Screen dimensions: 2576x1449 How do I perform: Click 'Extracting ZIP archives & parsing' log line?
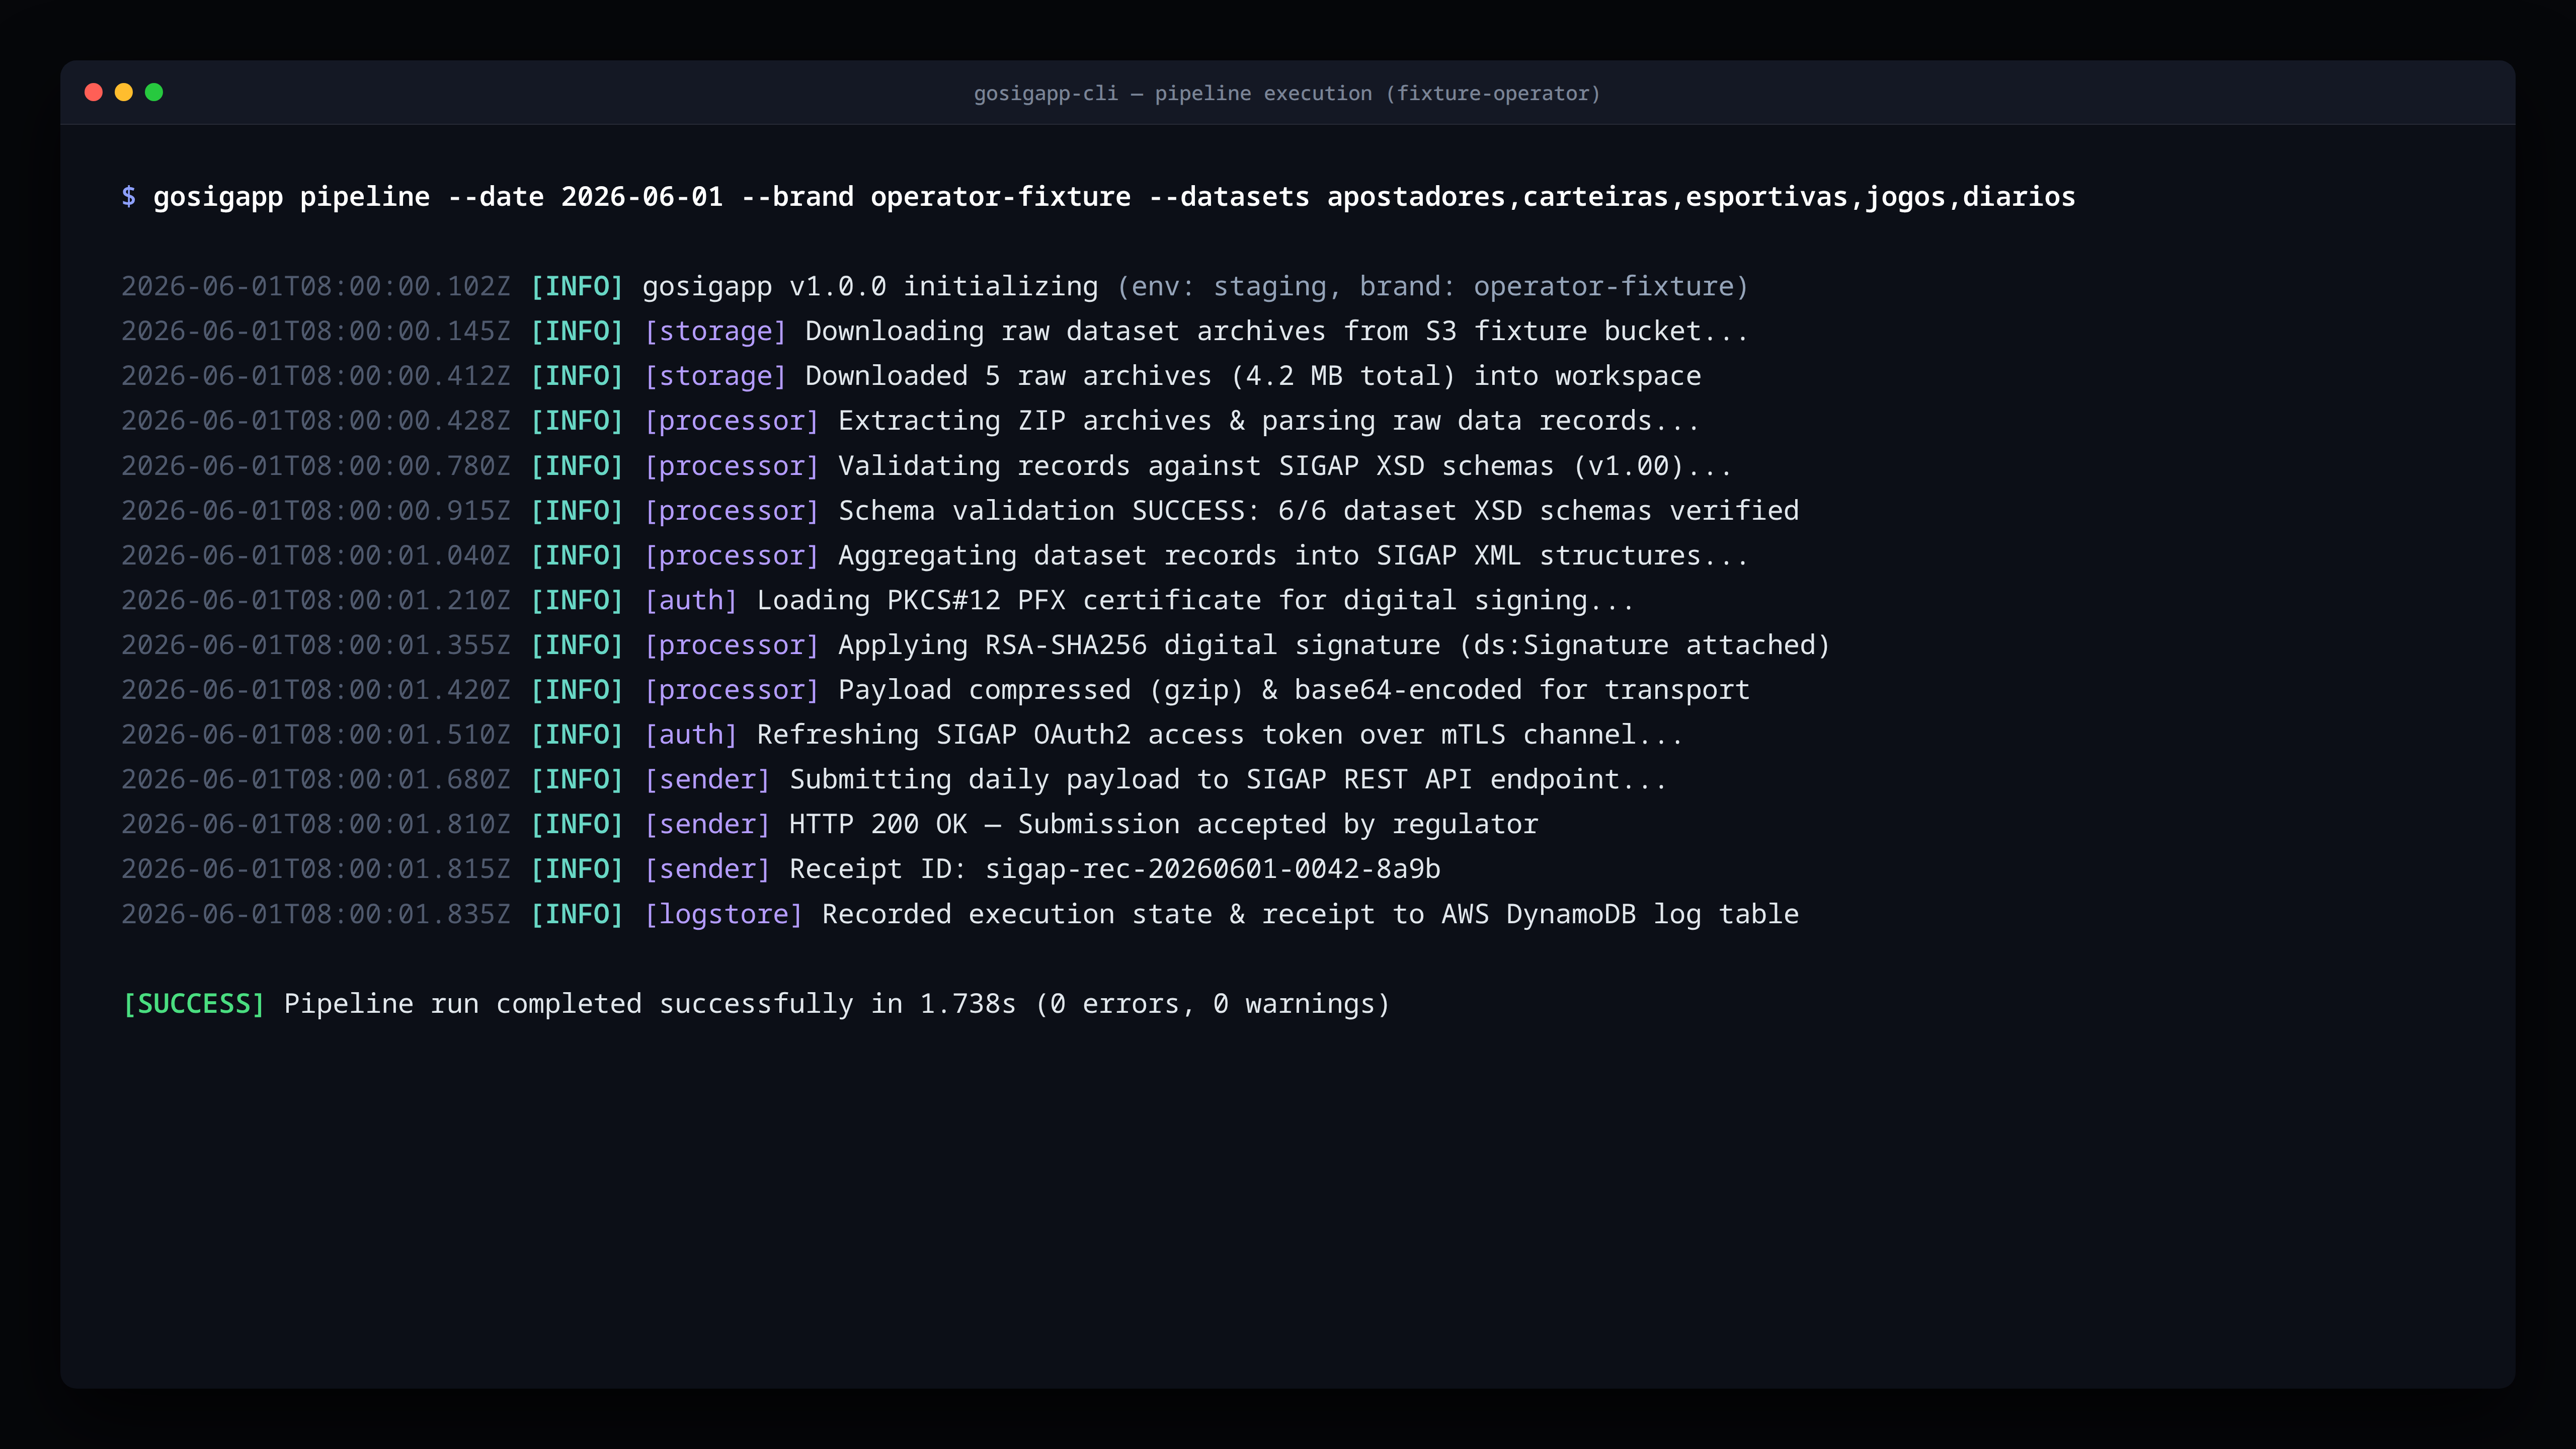(1269, 421)
